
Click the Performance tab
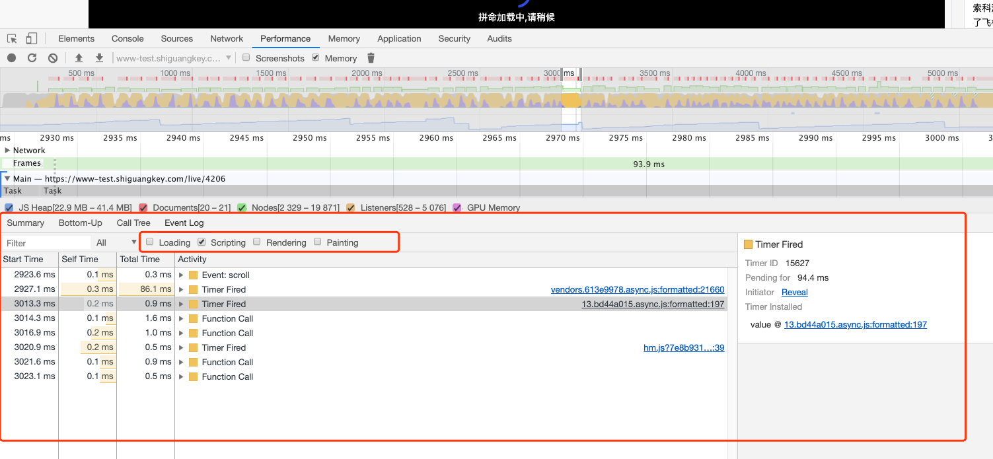coord(285,38)
